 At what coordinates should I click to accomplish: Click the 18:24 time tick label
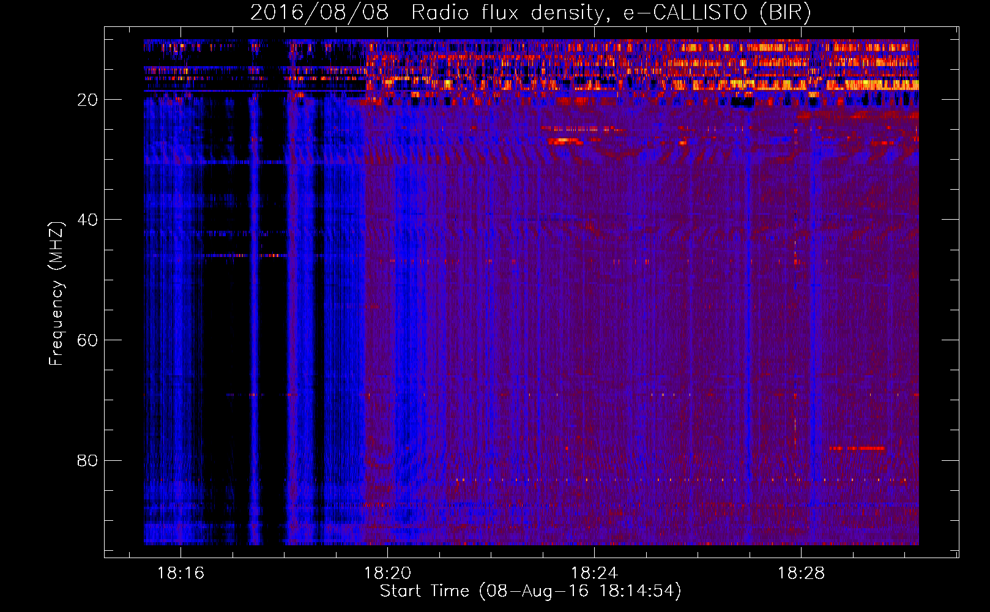click(594, 573)
